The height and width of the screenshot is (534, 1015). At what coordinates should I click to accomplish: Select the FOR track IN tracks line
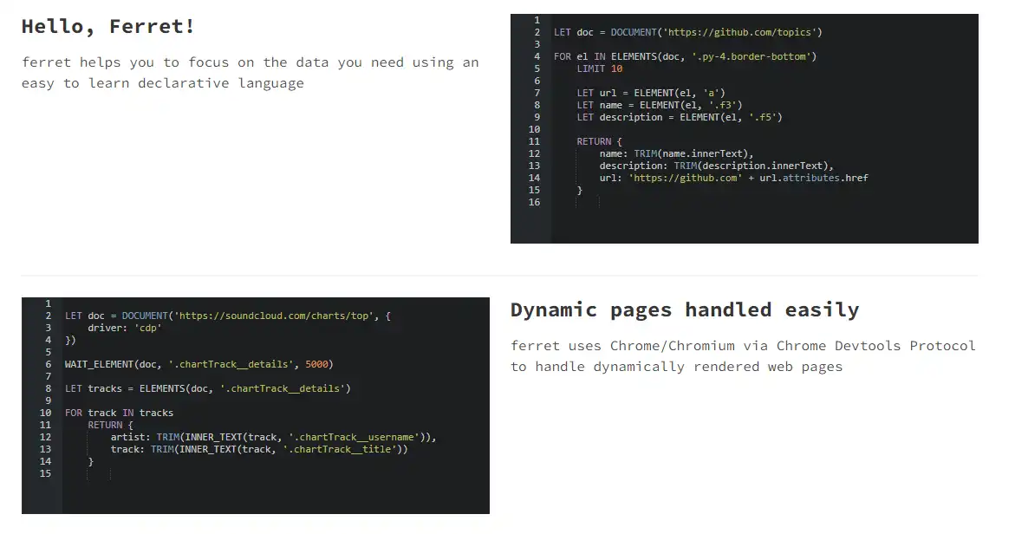click(x=120, y=413)
